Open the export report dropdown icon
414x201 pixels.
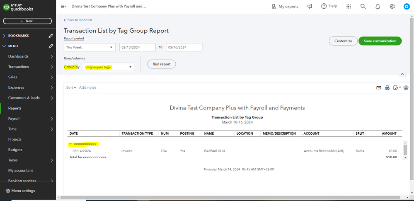[x=397, y=88]
